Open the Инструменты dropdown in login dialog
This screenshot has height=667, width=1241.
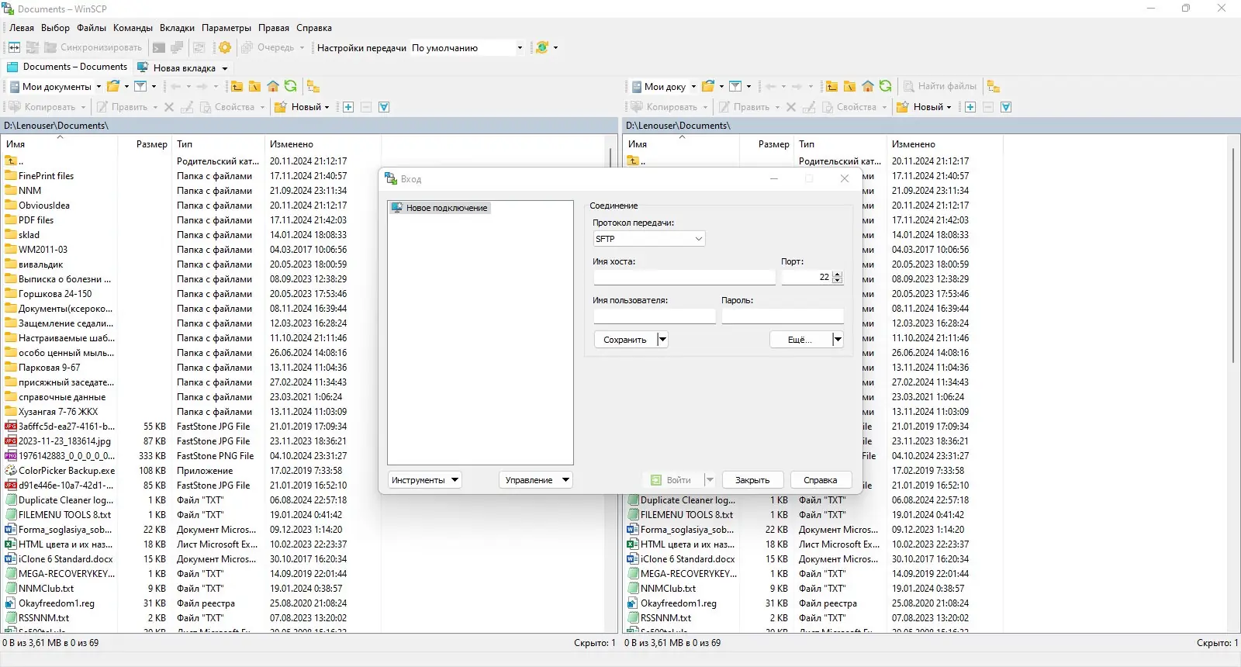(425, 480)
